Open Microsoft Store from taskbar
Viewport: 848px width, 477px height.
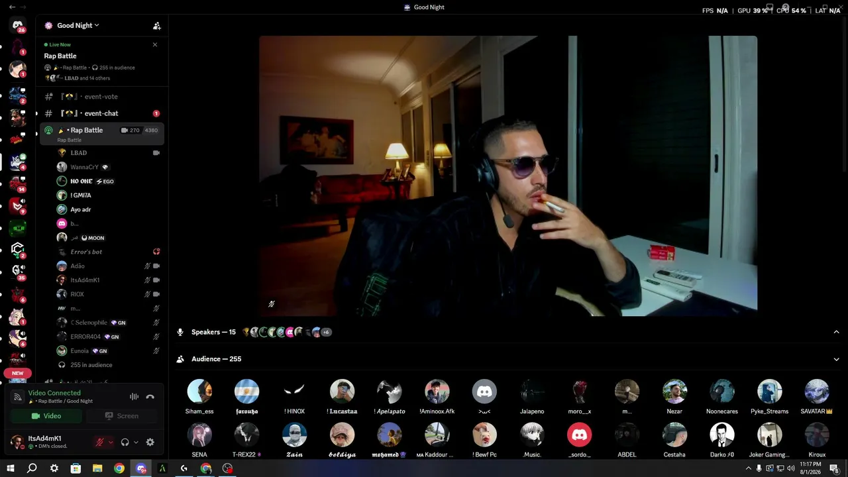(x=76, y=468)
